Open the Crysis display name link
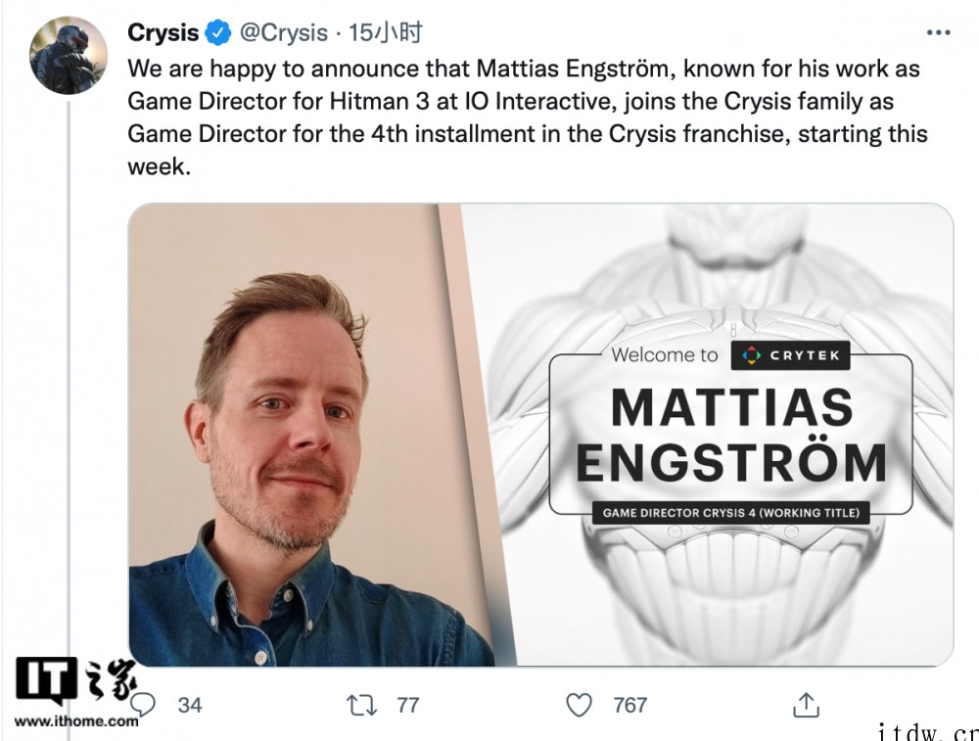 click(x=163, y=32)
